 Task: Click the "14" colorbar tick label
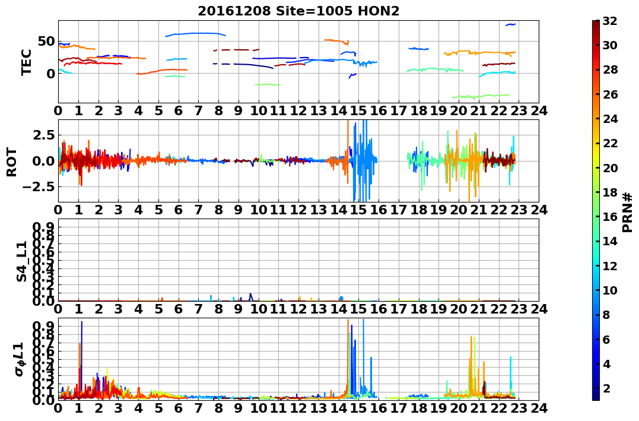pyautogui.click(x=610, y=241)
